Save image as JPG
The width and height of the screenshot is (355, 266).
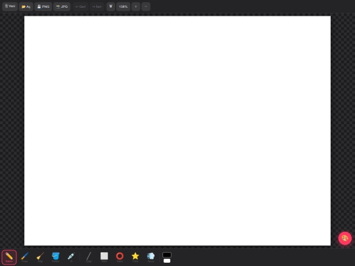coord(62,7)
